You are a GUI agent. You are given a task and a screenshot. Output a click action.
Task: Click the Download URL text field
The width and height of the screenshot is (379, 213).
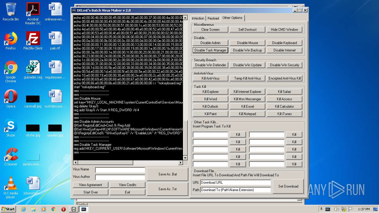pyautogui.click(x=236, y=183)
